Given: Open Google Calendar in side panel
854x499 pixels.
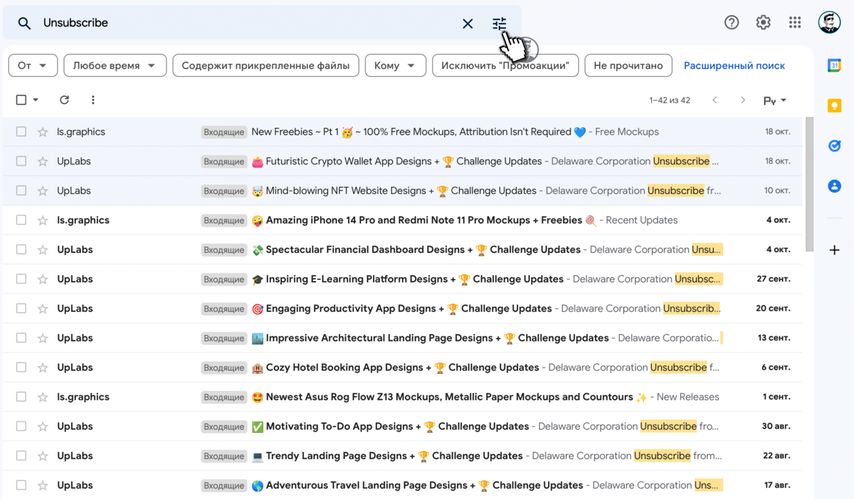Looking at the screenshot, I should (x=835, y=65).
